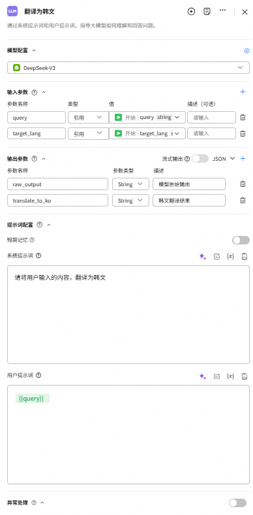This screenshot has width=253, height=515.
Task: Run the LLM node with play icon
Action: tap(191, 12)
